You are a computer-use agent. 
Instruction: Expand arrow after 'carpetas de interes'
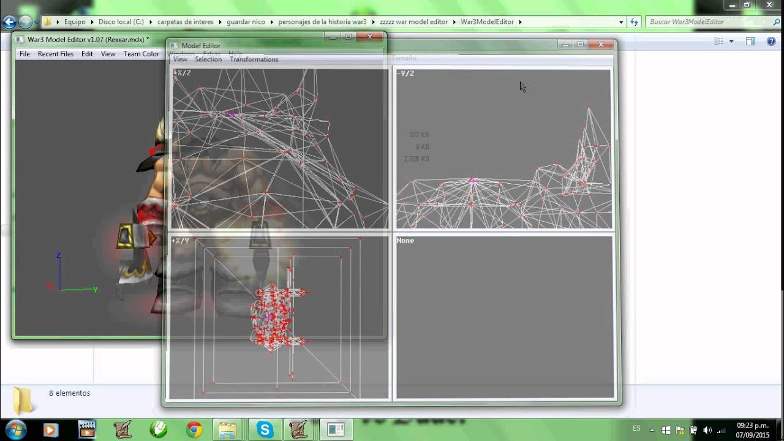tap(220, 22)
